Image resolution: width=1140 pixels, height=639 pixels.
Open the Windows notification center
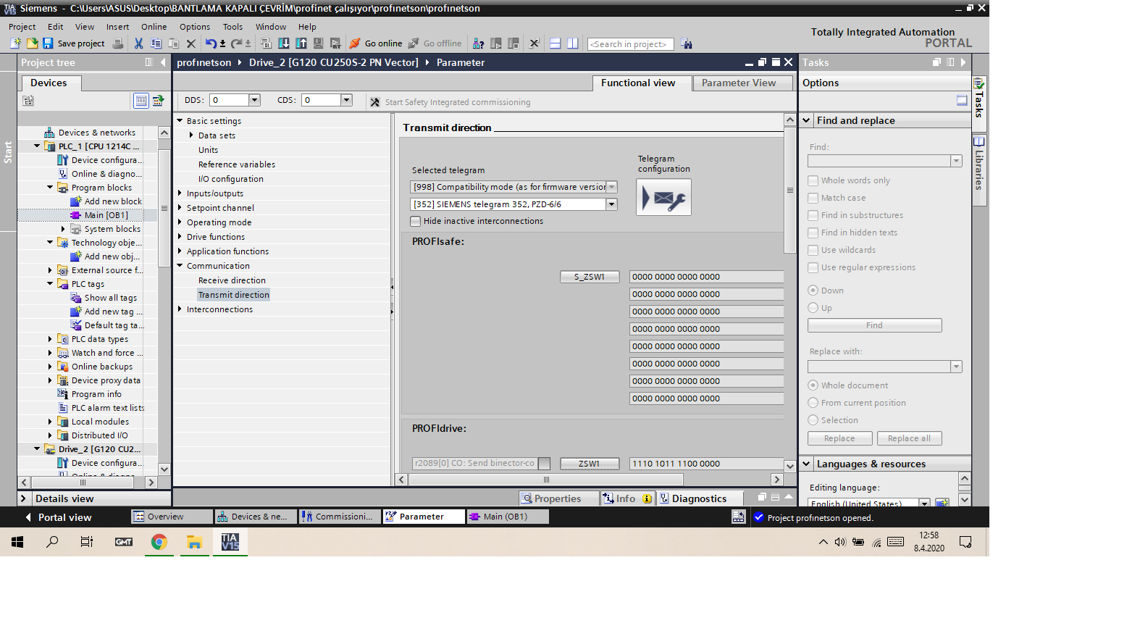click(x=965, y=542)
